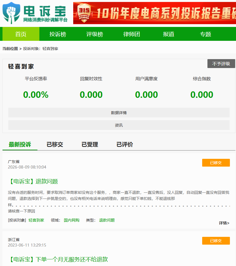The width and height of the screenshot is (236, 266).
Task: Open complaint titled 【电诉宝】退款问题
Action: click(x=33, y=181)
